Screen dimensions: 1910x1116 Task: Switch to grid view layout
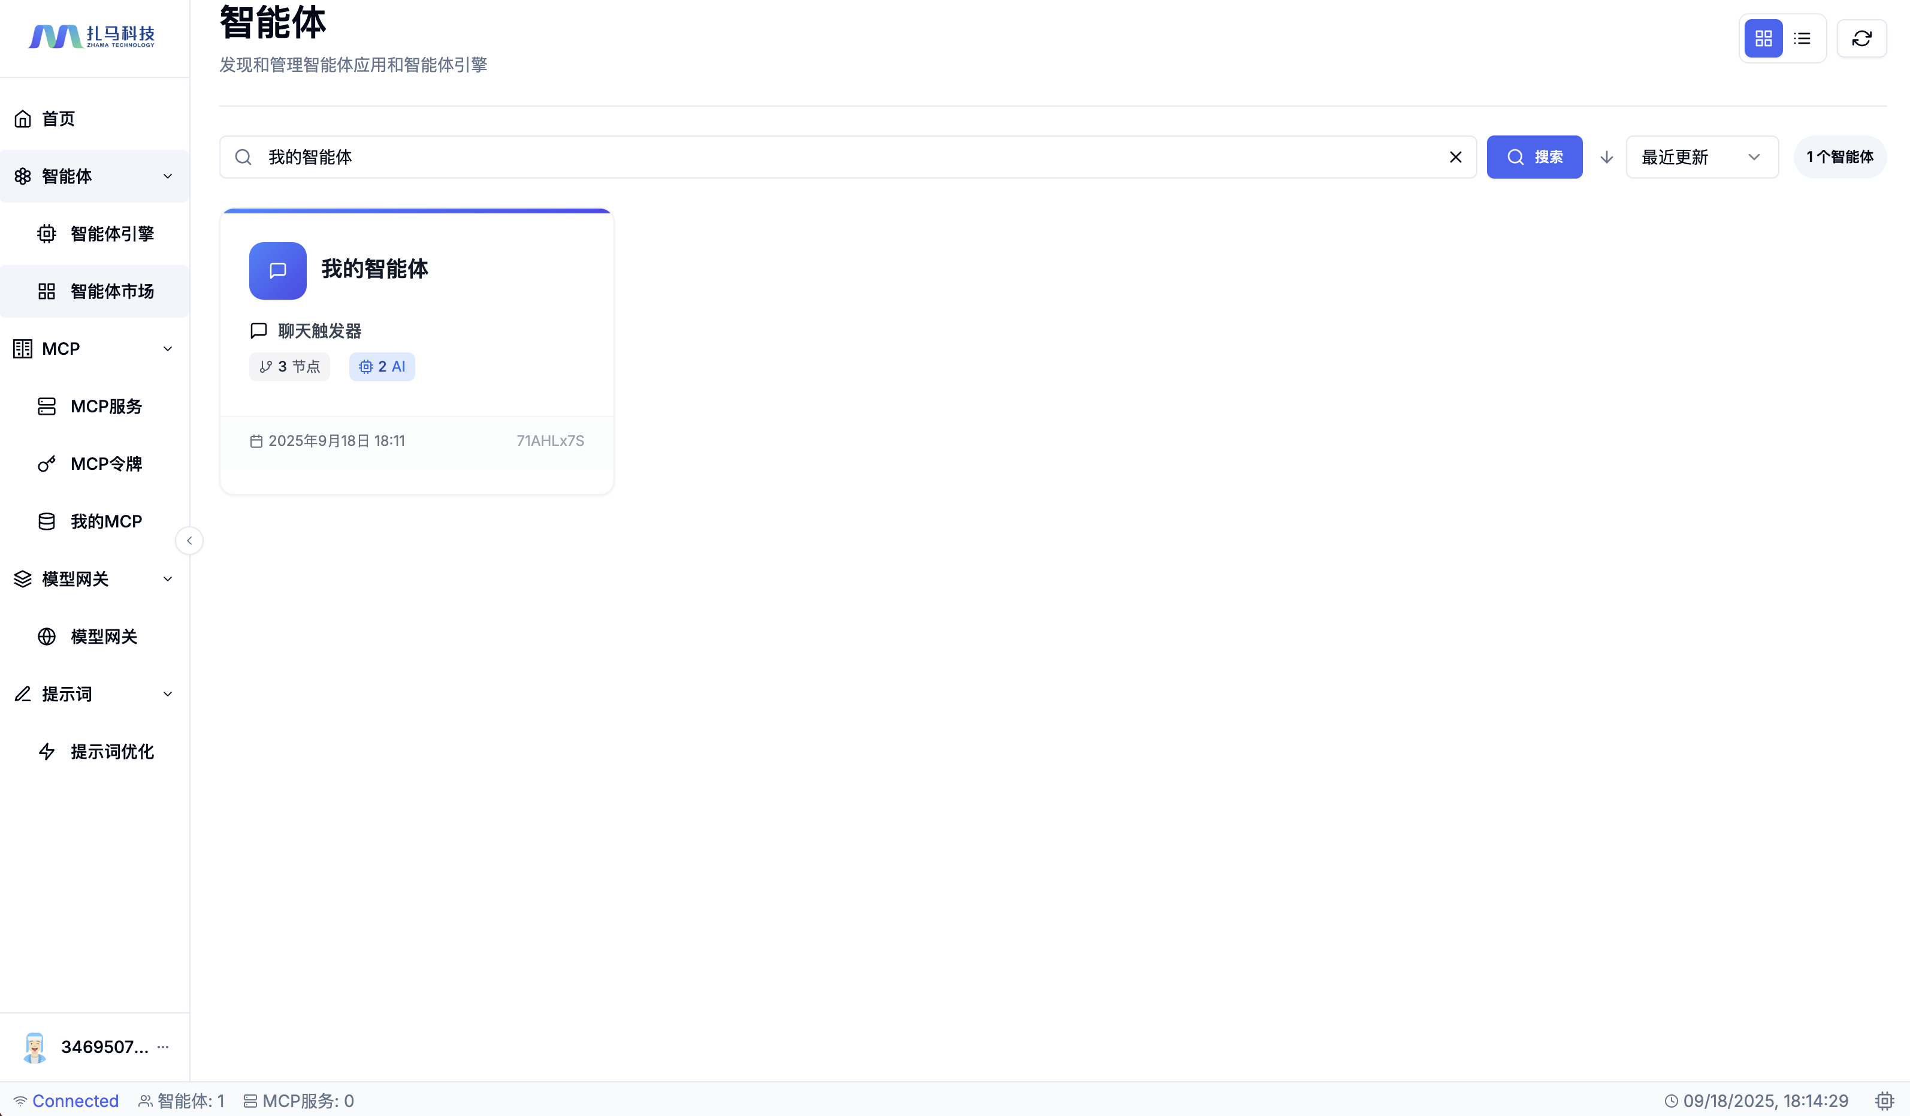1763,38
